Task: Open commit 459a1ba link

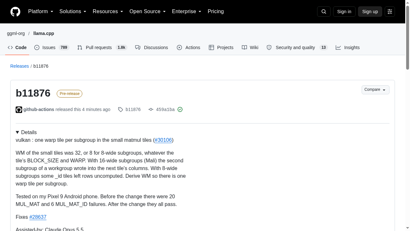Action: [165, 109]
